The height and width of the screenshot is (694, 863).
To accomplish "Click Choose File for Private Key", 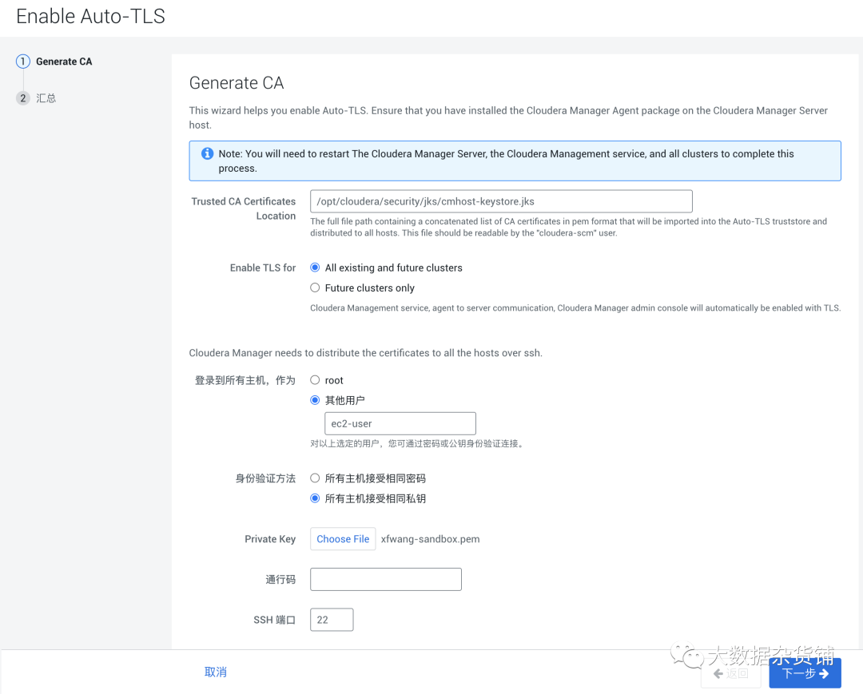I will click(343, 539).
